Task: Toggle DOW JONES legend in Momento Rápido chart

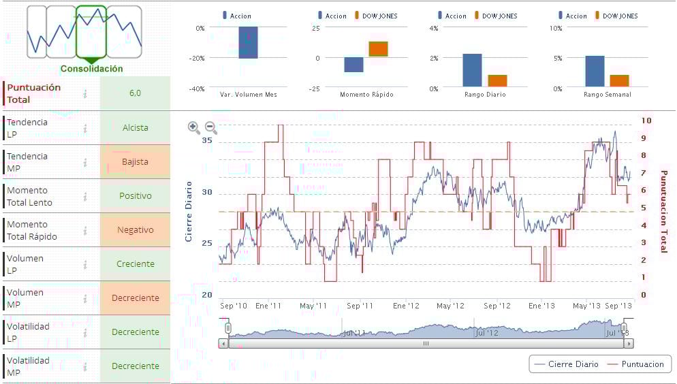Action: pos(376,16)
